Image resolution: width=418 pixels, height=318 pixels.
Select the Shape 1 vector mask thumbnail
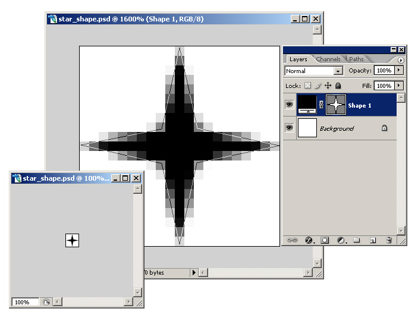click(336, 105)
